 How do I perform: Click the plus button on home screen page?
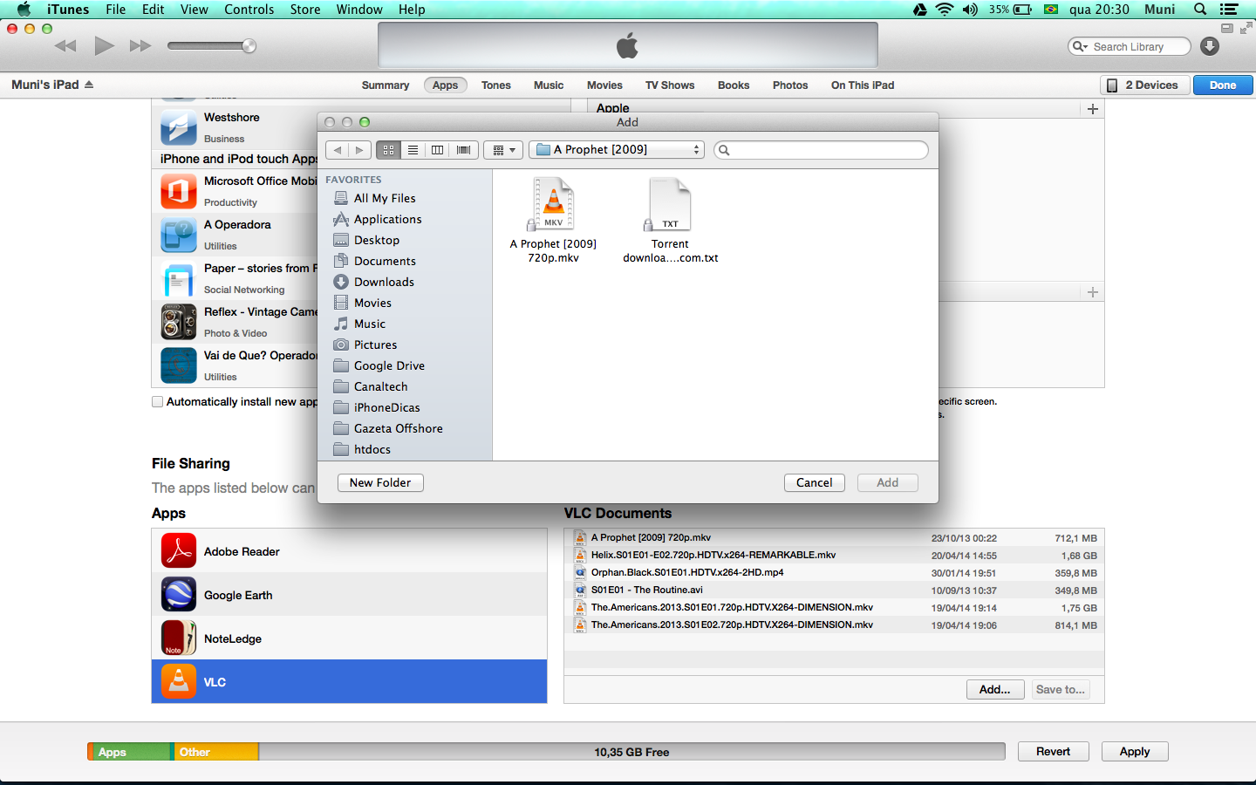point(1092,109)
